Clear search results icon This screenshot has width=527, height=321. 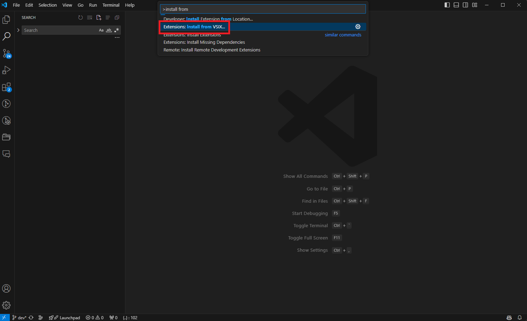[x=90, y=18]
